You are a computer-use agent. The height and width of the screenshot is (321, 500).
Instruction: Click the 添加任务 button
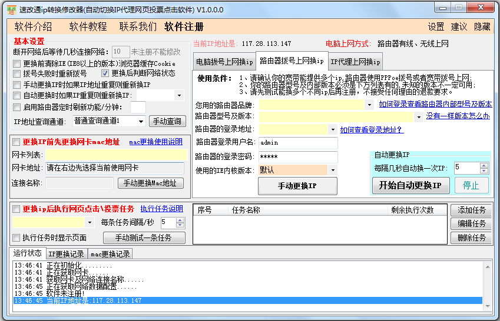pyautogui.click(x=471, y=210)
